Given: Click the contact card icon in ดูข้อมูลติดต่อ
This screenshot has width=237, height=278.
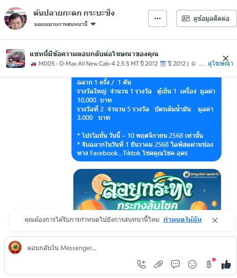Looking at the screenshot, I should (186, 18).
